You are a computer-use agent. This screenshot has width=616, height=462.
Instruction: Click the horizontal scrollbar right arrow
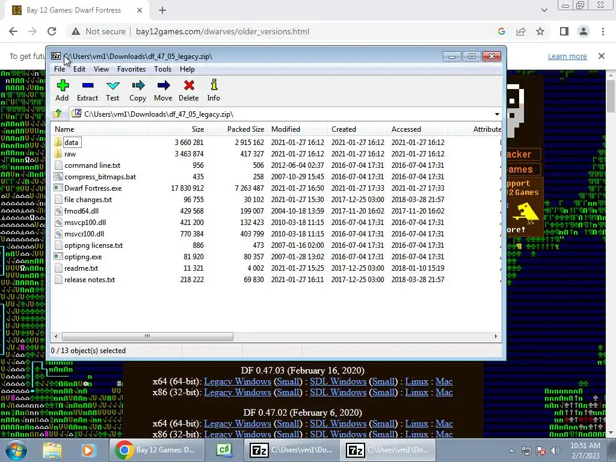coord(496,336)
